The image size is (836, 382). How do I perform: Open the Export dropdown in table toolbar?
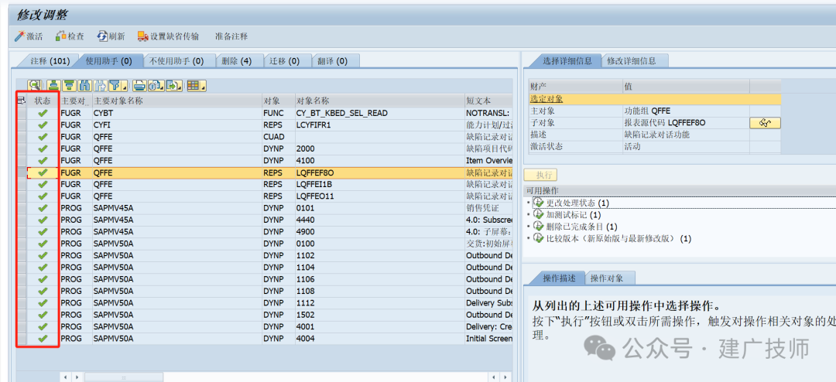coord(174,85)
